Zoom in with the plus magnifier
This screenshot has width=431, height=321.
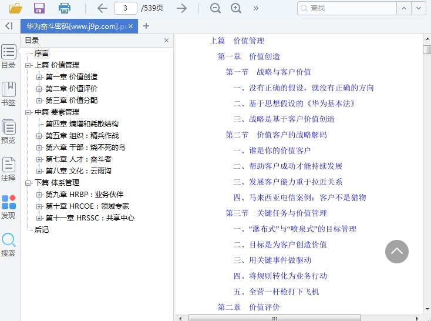click(236, 8)
